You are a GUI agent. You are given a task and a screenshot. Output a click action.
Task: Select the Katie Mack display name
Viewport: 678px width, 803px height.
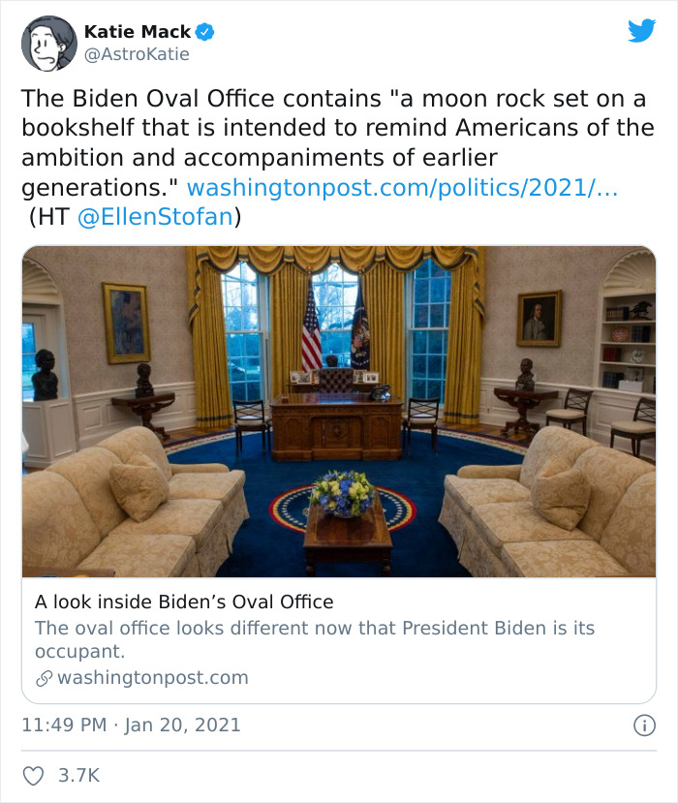(x=138, y=31)
